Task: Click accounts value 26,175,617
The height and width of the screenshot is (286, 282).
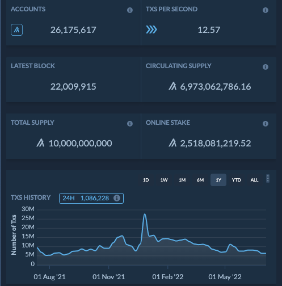Action: [73, 30]
